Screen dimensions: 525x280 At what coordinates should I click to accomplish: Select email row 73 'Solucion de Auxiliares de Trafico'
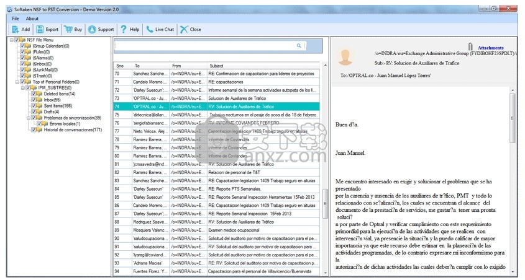point(217,98)
